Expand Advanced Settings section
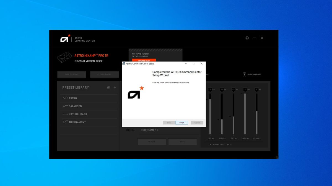The height and width of the screenshot is (186, 332). click(220, 145)
